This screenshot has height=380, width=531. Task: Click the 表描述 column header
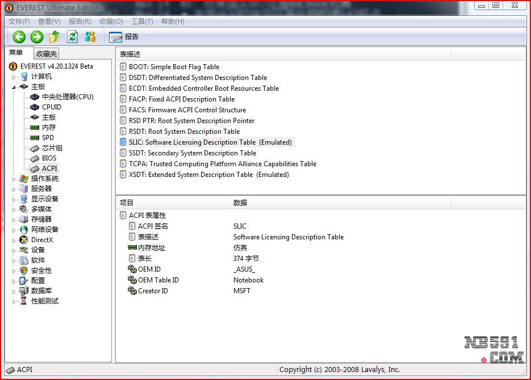pyautogui.click(x=130, y=54)
